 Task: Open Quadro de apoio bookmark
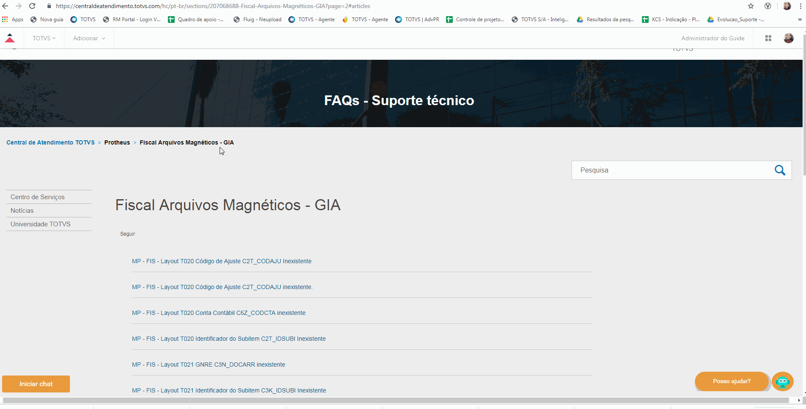pos(196,19)
